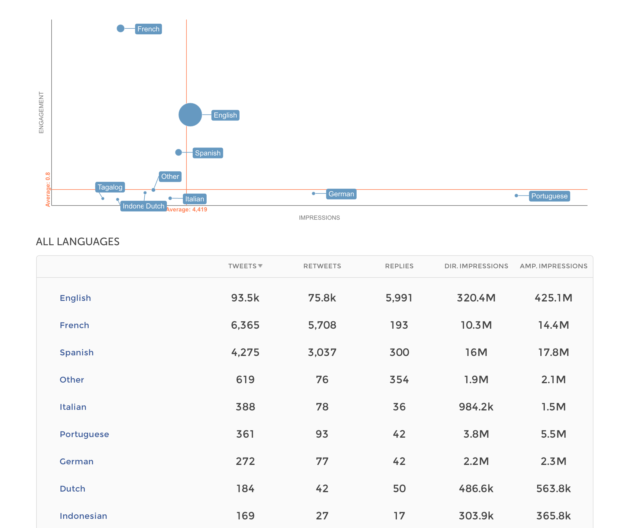The height and width of the screenshot is (528, 629).
Task: Sort by Tweets column descending arrow
Action: pos(260,266)
